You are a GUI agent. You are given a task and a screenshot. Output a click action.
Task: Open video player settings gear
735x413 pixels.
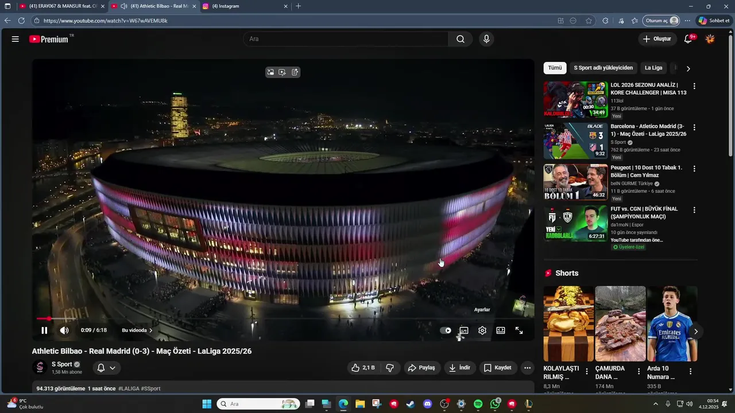pyautogui.click(x=482, y=330)
